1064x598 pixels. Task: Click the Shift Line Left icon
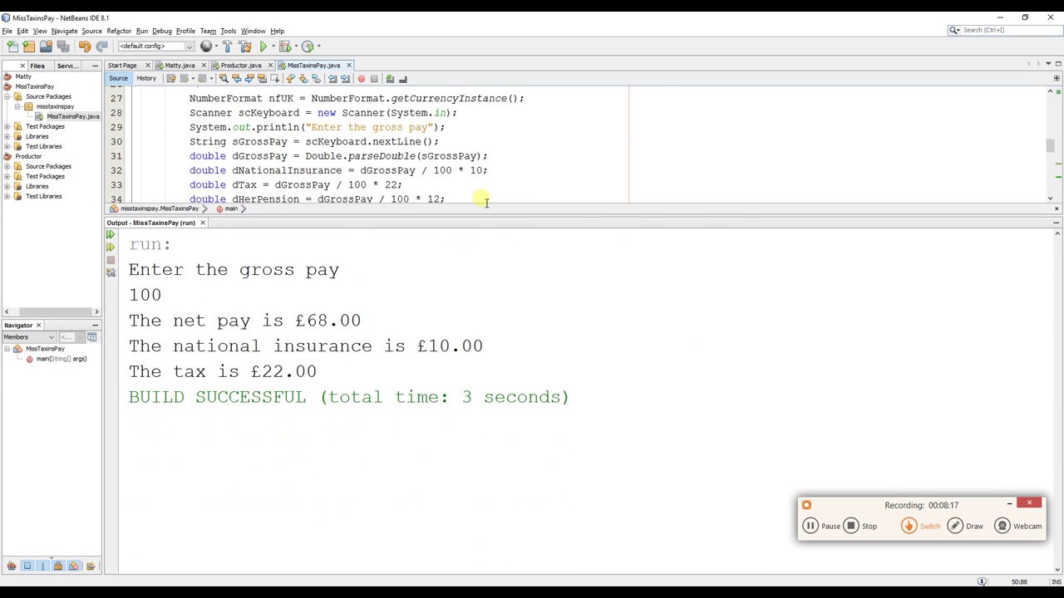(332, 79)
